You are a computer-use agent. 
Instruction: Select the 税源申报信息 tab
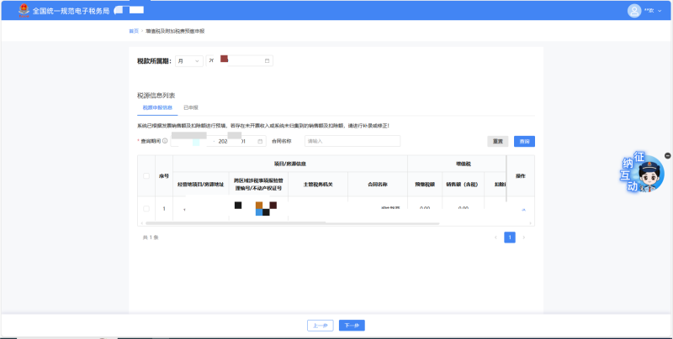pos(156,108)
